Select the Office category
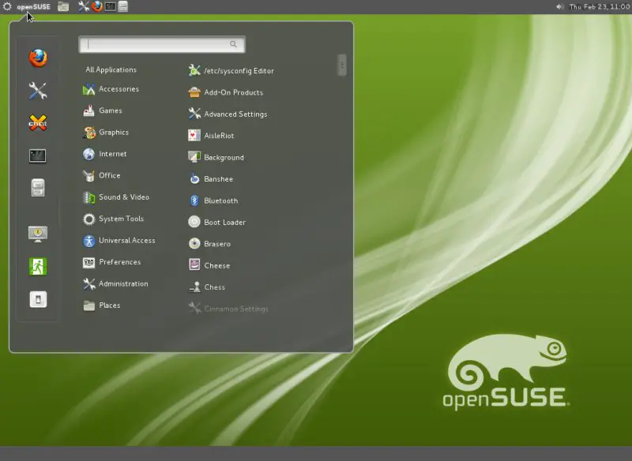Screen dimensions: 632x461 [x=102, y=175]
